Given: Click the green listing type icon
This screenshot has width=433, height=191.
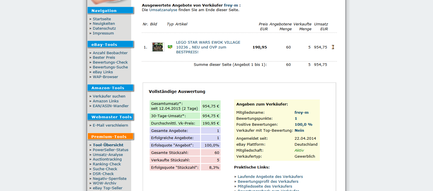Looking at the screenshot, I should click(x=170, y=47).
